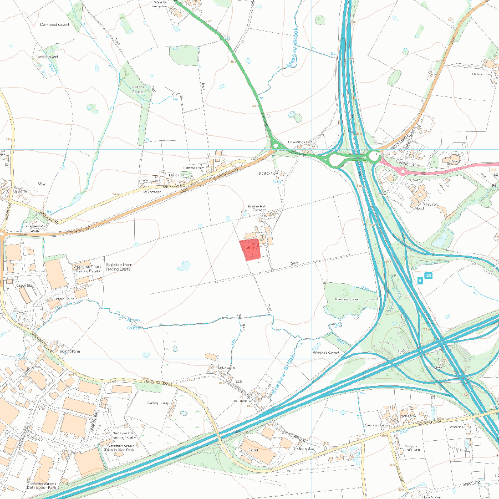Click the red highlighted land parcel
The height and width of the screenshot is (499, 499).
(x=250, y=249)
